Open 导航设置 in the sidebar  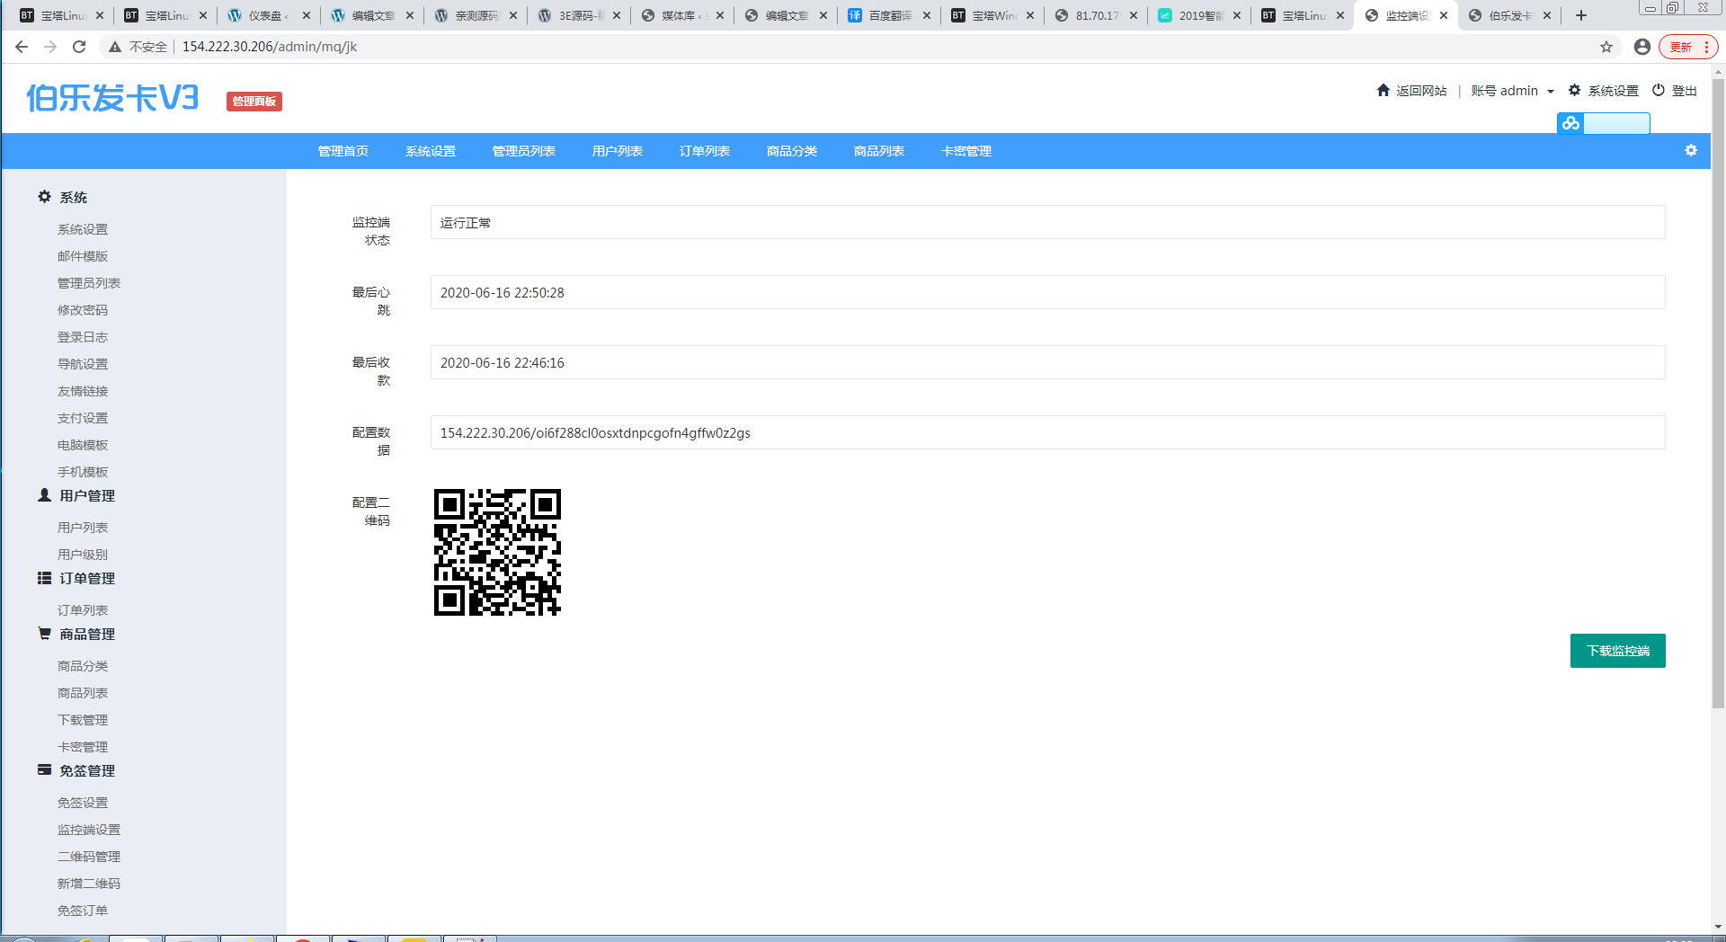83,364
